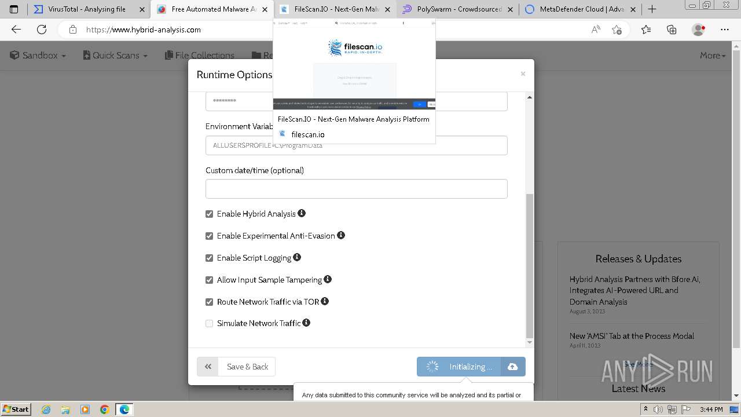
Task: Close the Runtime Options dialog
Action: [523, 74]
